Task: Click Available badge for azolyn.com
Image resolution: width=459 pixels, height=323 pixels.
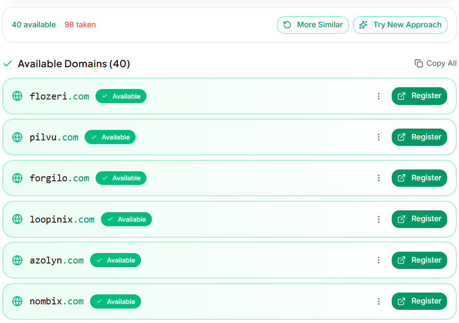Action: pyautogui.click(x=116, y=260)
